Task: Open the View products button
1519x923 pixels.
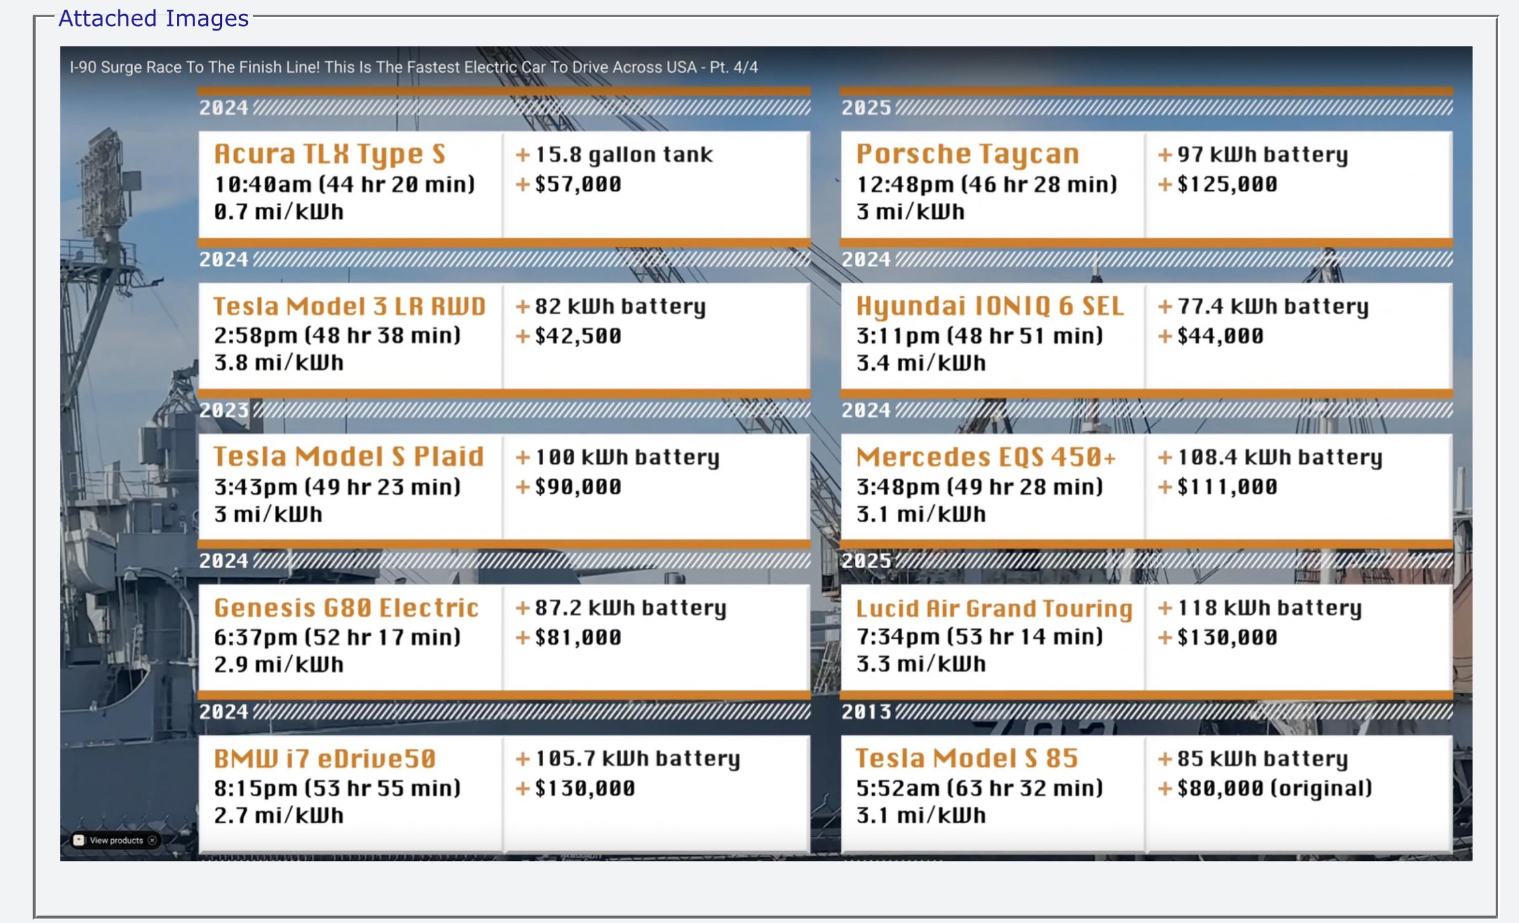Action: pos(114,840)
